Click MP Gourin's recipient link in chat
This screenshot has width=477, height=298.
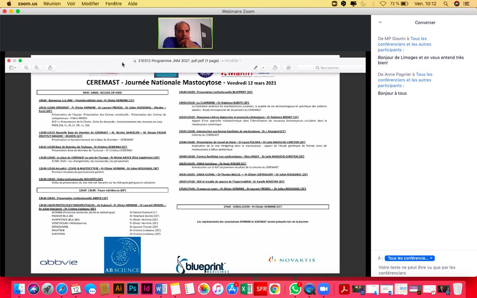pyautogui.click(x=405, y=44)
